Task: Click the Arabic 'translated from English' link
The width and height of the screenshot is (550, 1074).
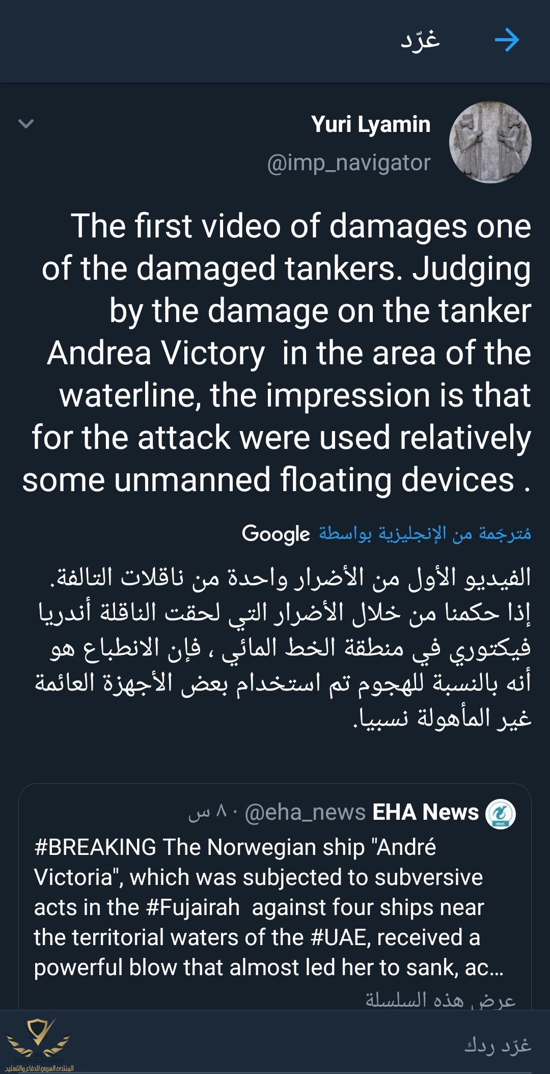Action: 425,533
